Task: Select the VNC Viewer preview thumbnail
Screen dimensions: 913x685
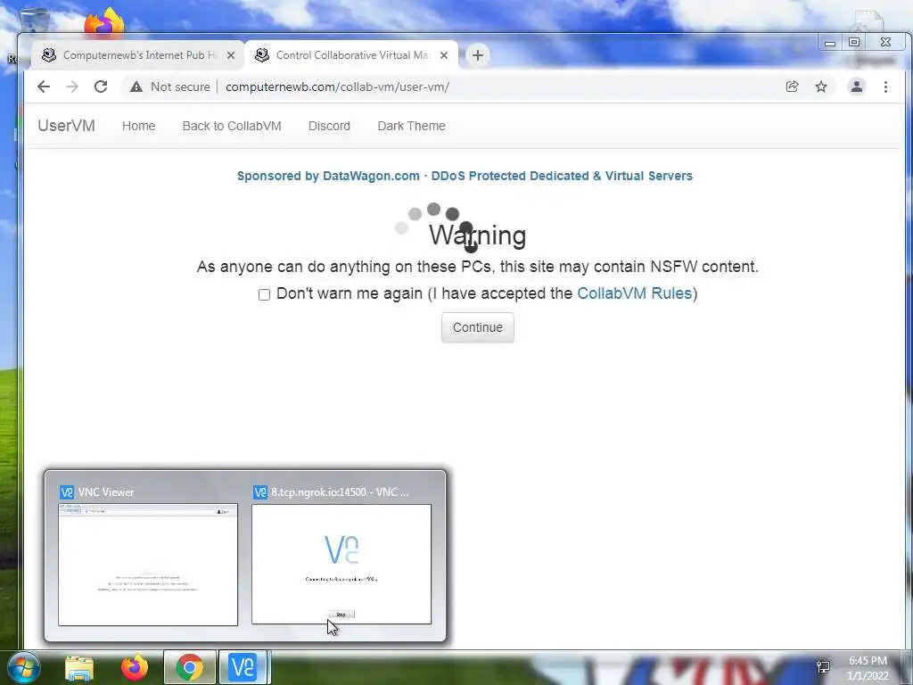Action: [x=148, y=565]
